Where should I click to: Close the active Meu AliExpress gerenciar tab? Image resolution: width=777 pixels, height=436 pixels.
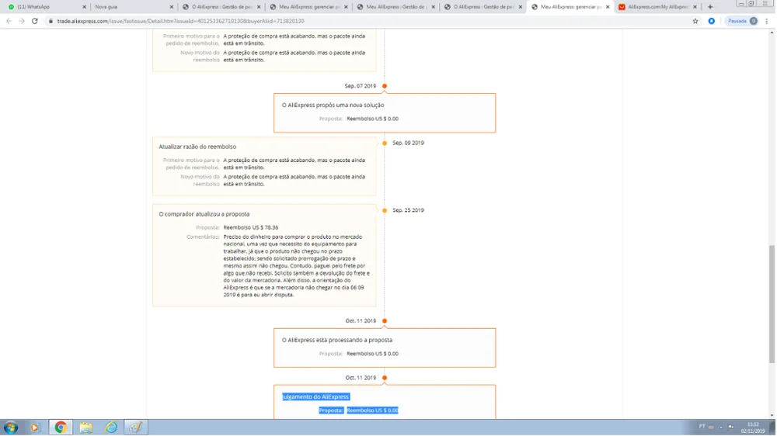coord(608,7)
